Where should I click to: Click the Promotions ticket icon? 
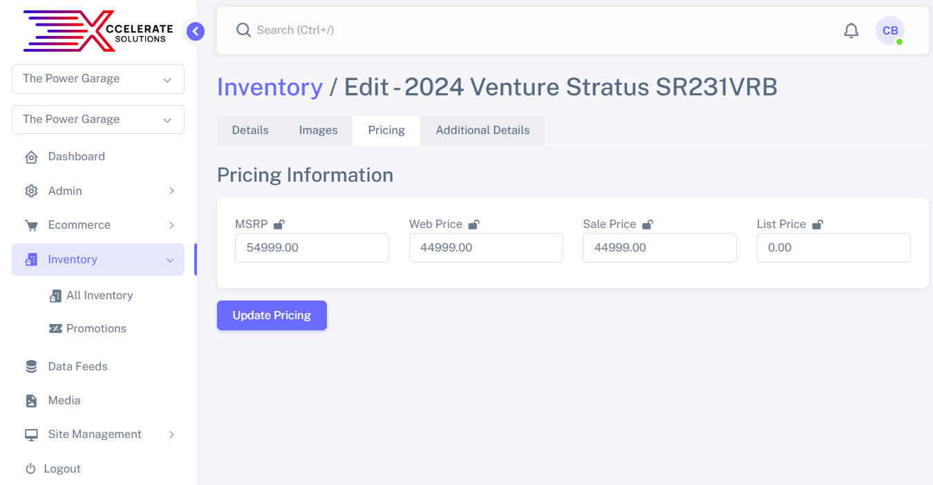[x=55, y=329]
